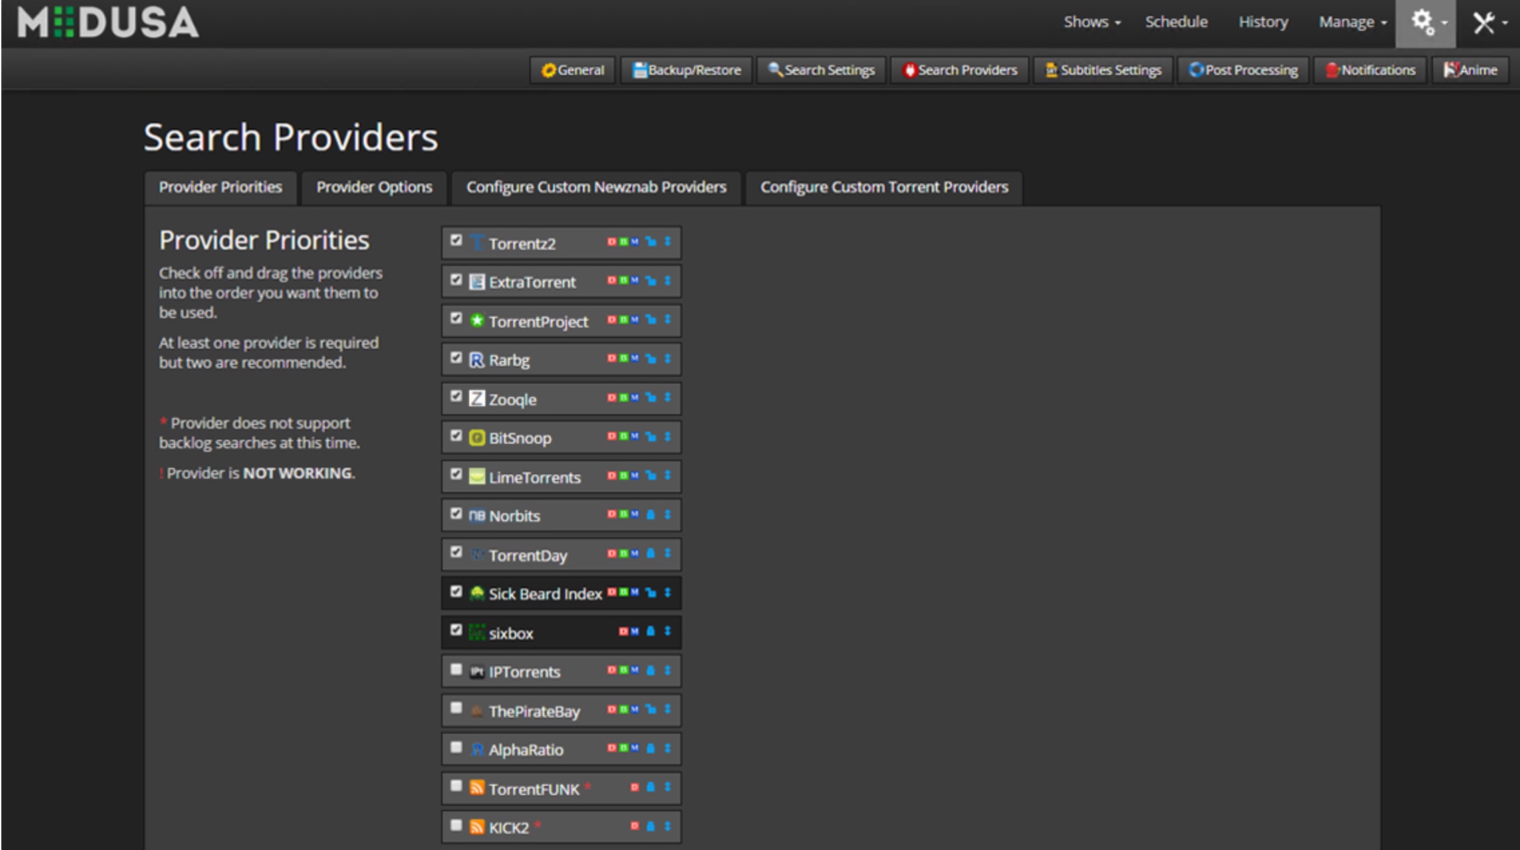This screenshot has height=850, width=1520.
Task: Open the wrench tools menu
Action: 1489,23
